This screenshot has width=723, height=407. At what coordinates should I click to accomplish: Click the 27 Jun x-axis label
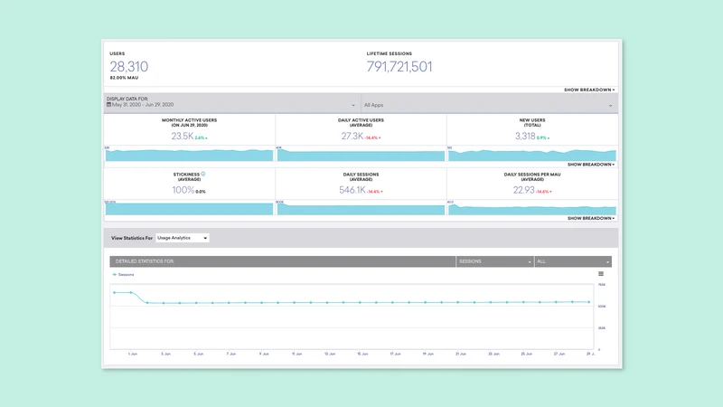tap(559, 354)
